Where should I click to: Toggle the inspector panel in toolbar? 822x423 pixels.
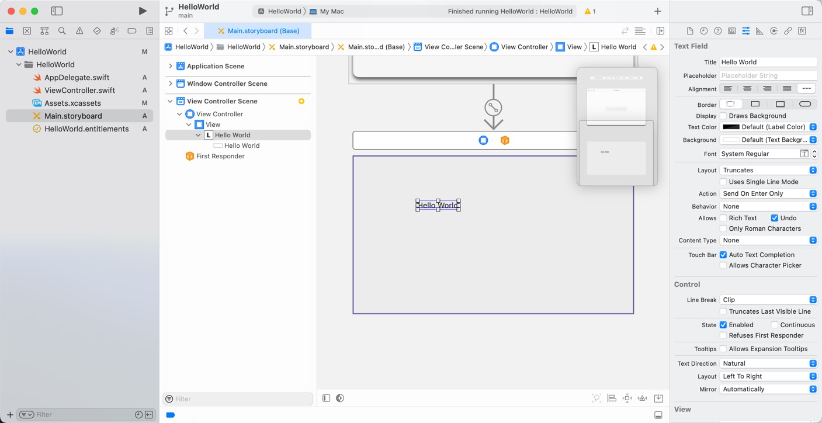(x=807, y=11)
